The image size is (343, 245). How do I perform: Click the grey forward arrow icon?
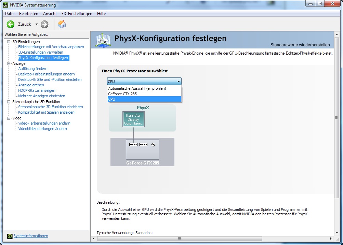click(44, 24)
